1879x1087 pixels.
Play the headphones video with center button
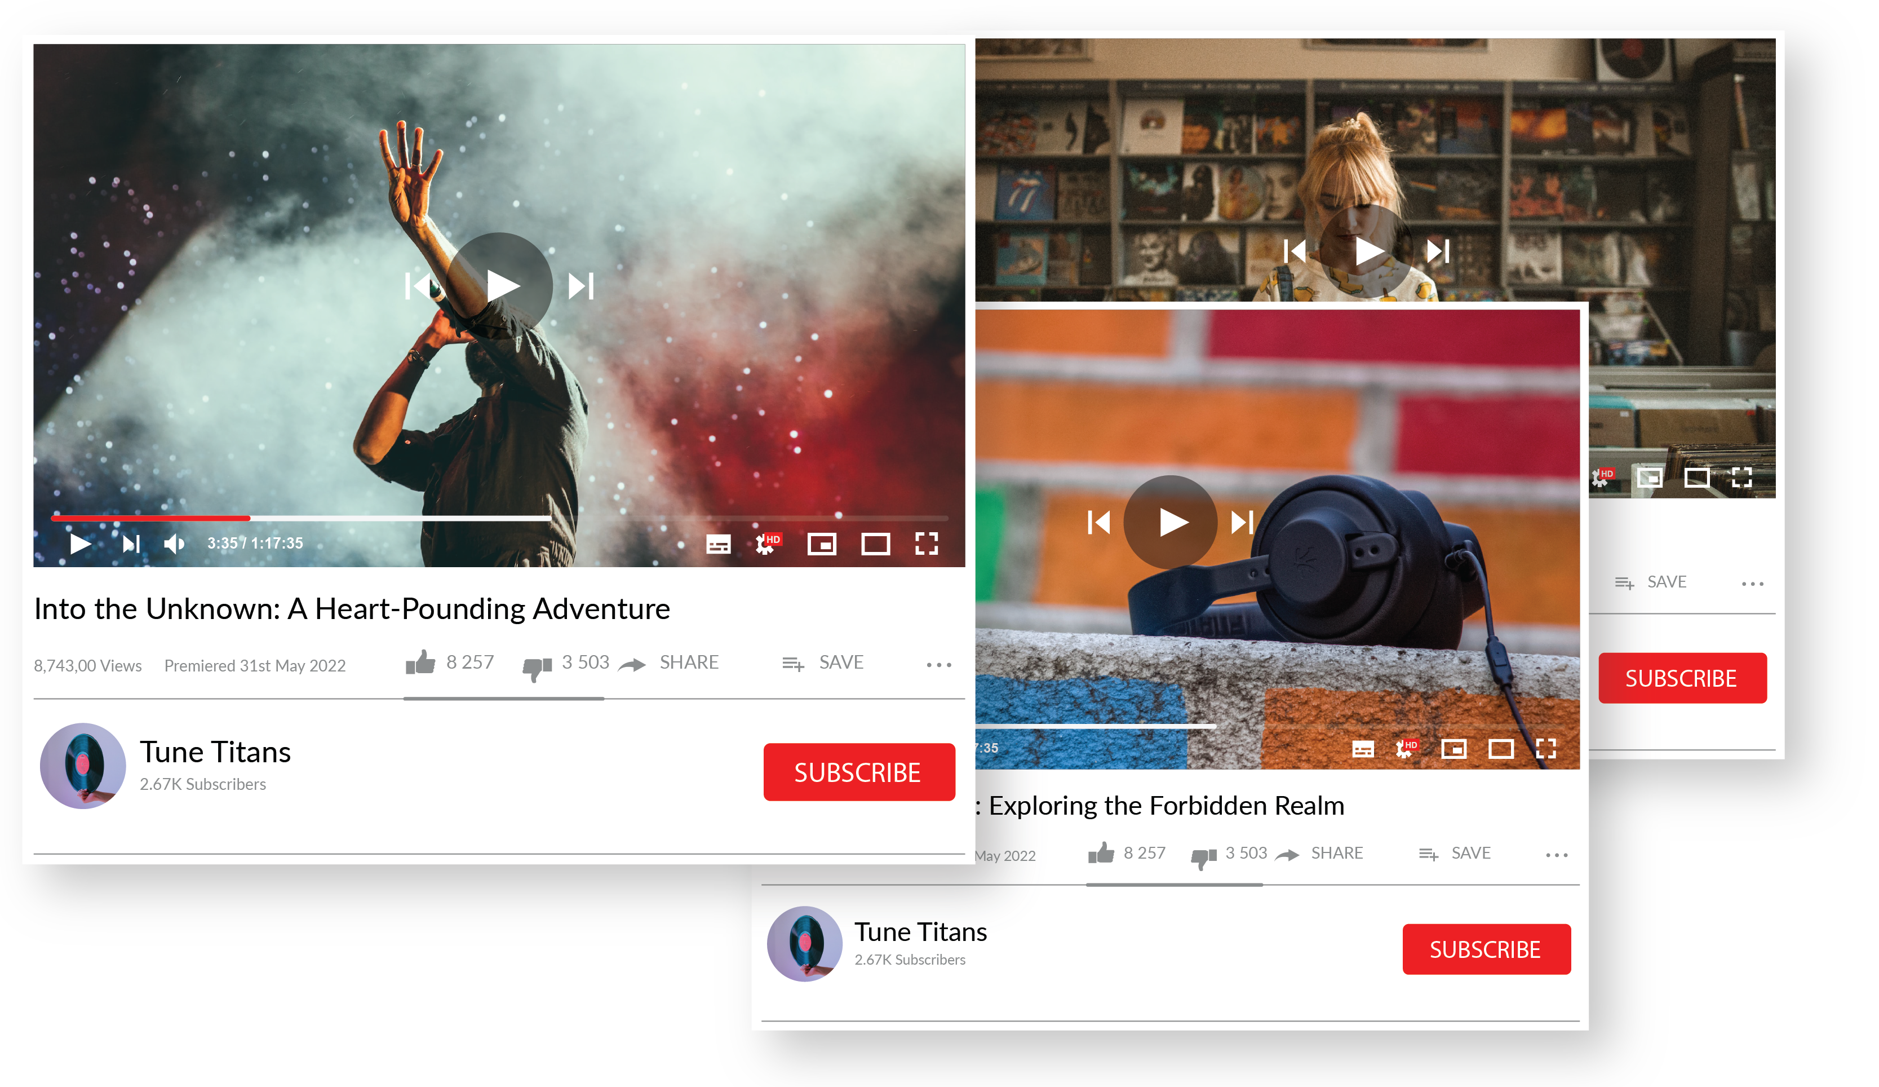pos(1170,522)
